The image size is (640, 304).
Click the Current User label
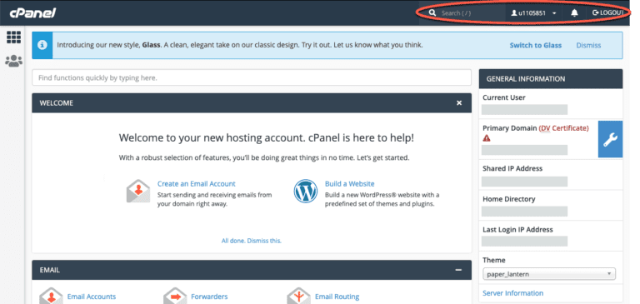click(504, 97)
